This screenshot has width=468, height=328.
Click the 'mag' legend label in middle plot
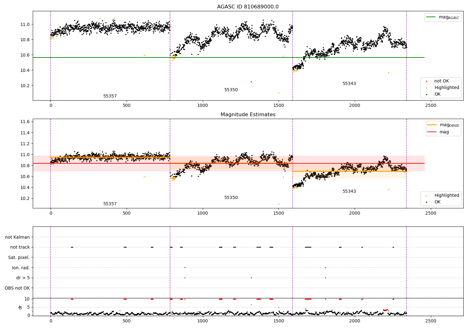point(444,132)
